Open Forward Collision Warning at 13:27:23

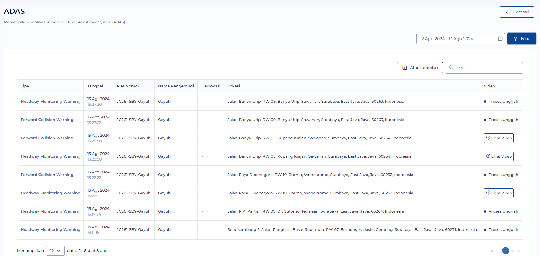click(x=47, y=120)
